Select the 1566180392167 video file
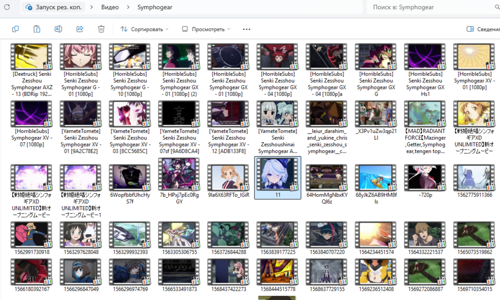This screenshot has height=300, width=500. (32, 275)
